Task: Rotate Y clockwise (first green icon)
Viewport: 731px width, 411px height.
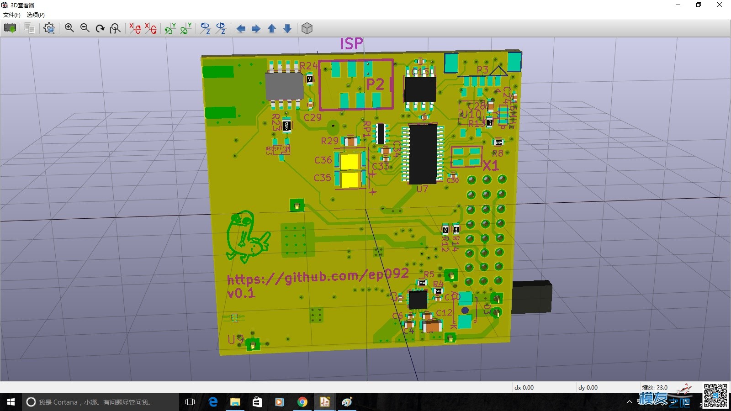Action: pyautogui.click(x=170, y=28)
